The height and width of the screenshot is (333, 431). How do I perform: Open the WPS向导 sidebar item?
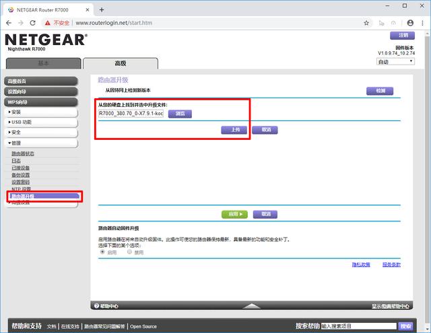(41, 102)
